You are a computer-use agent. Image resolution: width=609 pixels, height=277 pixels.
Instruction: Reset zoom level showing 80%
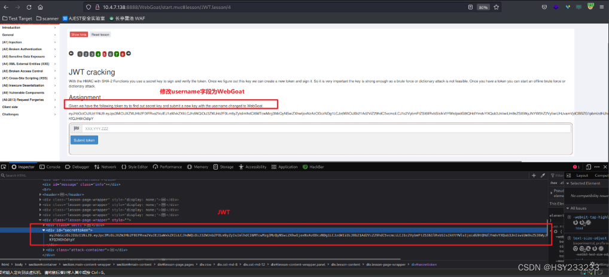[x=483, y=7]
